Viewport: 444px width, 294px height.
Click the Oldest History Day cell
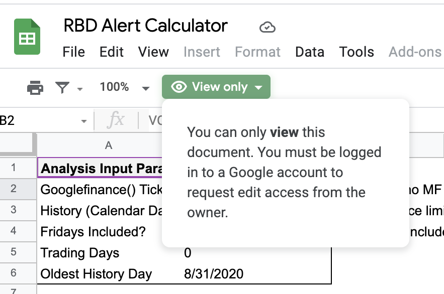(96, 274)
